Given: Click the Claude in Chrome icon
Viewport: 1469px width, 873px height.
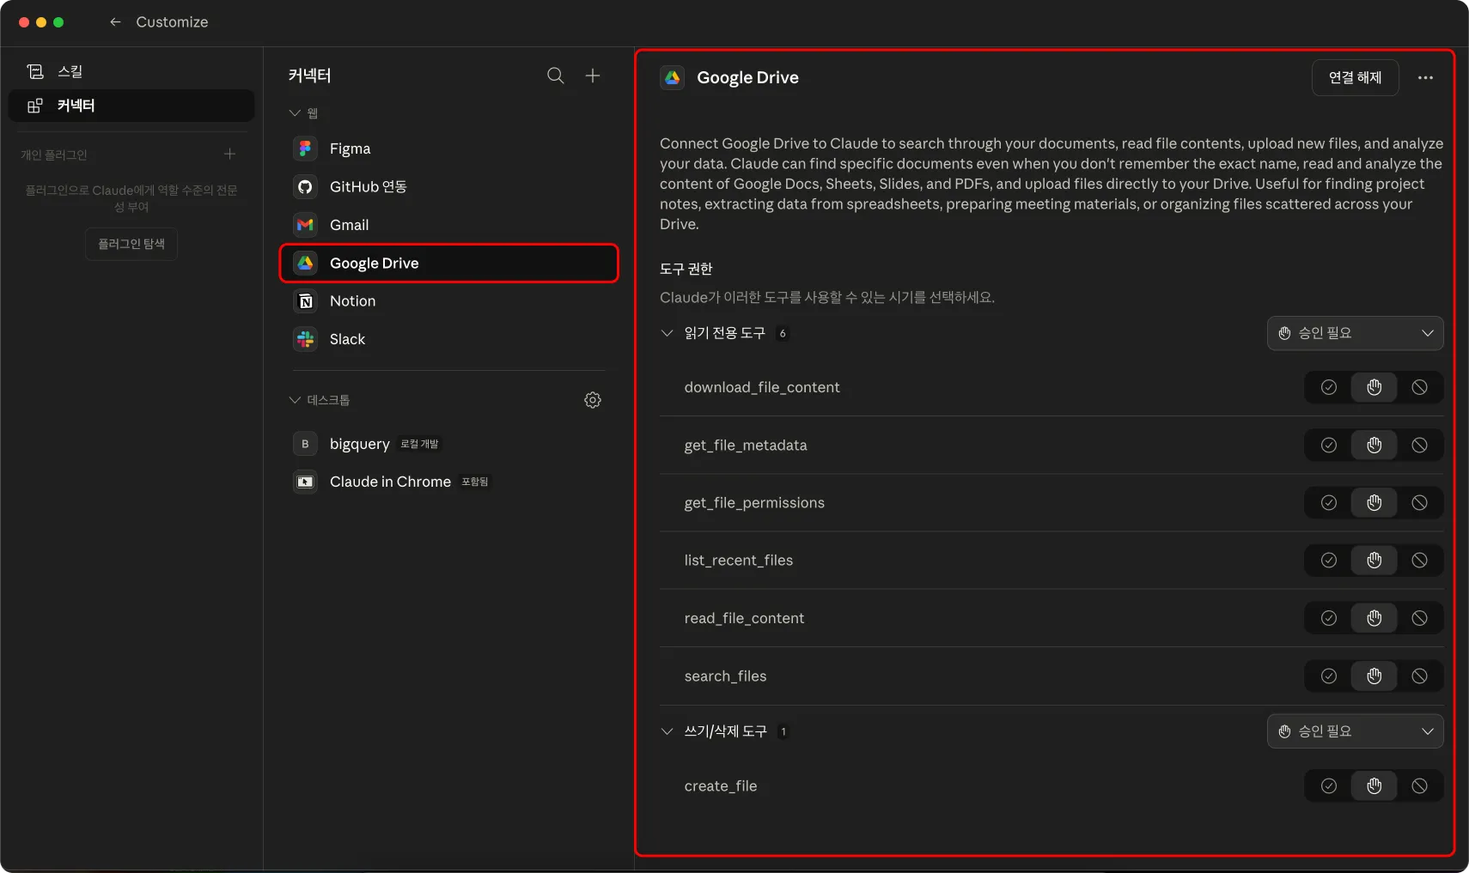Looking at the screenshot, I should (305, 482).
